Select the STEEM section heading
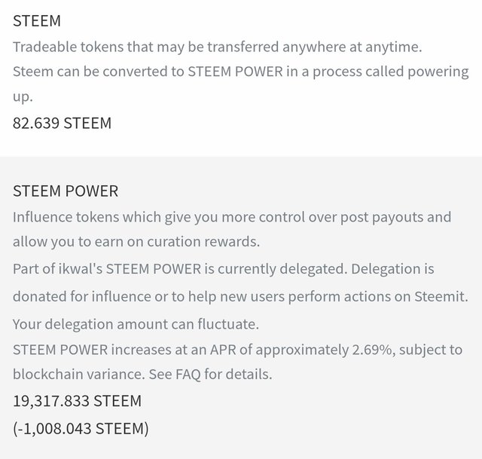This screenshot has height=459, width=482. pos(37,21)
